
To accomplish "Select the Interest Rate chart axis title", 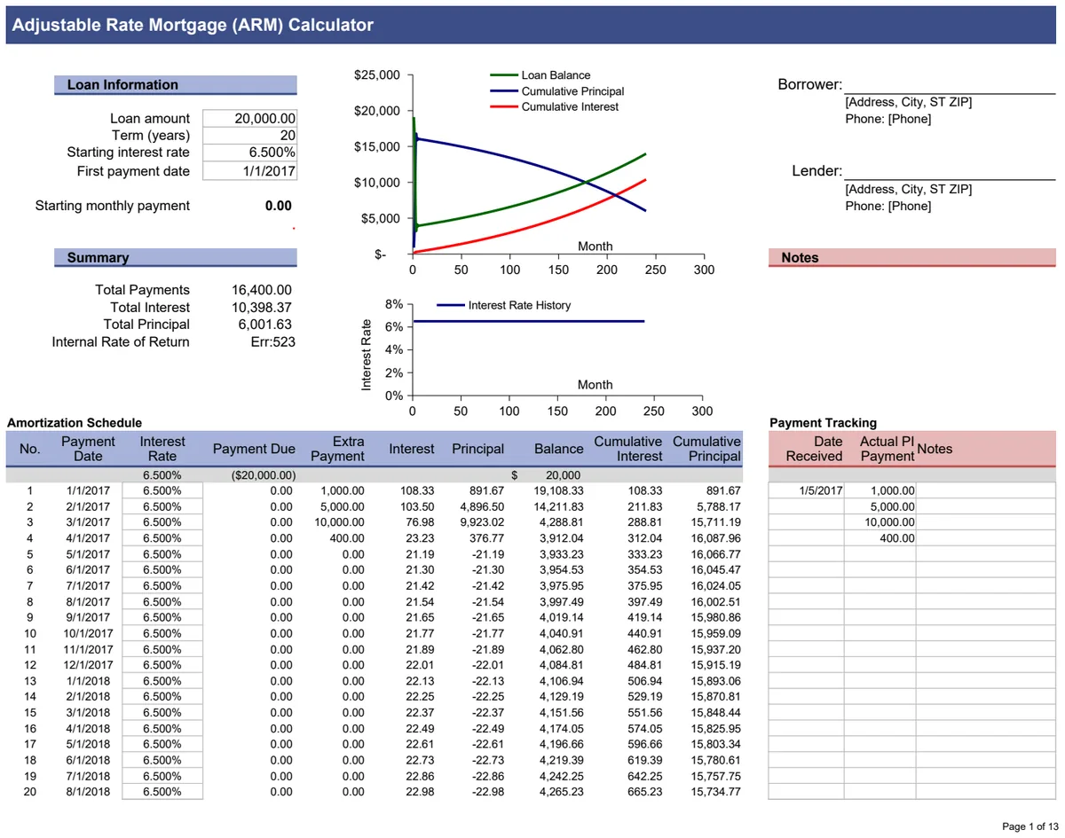I will [367, 355].
